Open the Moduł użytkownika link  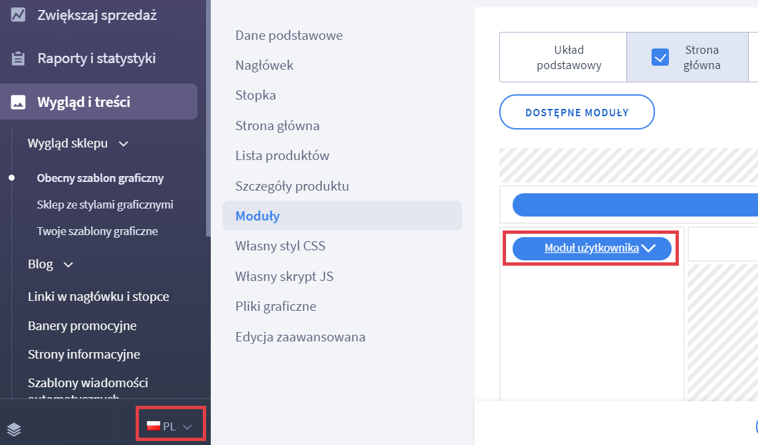(x=591, y=248)
